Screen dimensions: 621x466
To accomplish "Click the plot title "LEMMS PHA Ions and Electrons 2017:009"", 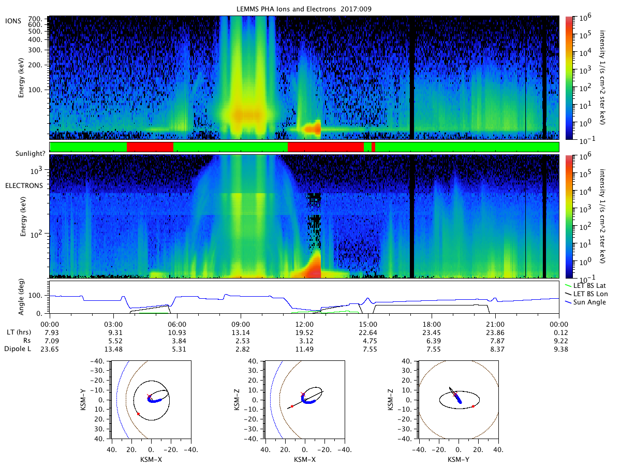I will (x=304, y=9).
